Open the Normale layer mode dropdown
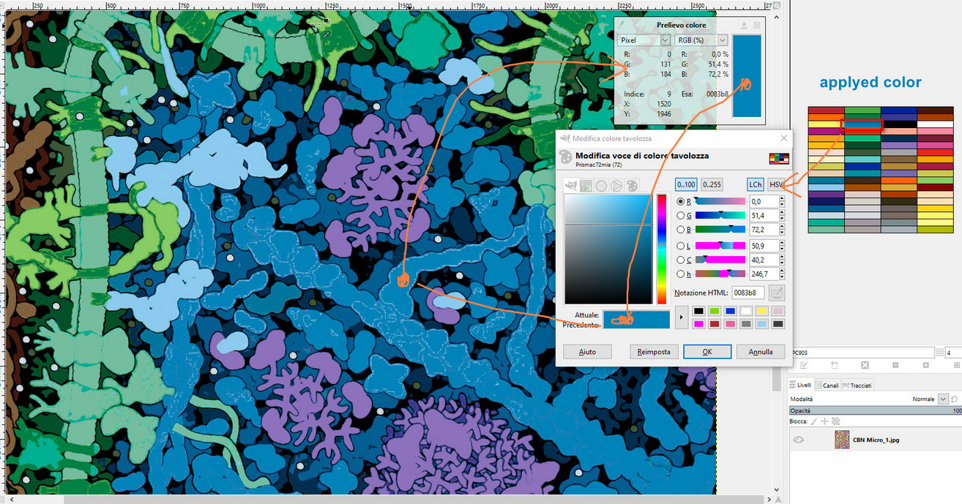The width and height of the screenshot is (962, 504). tap(943, 399)
